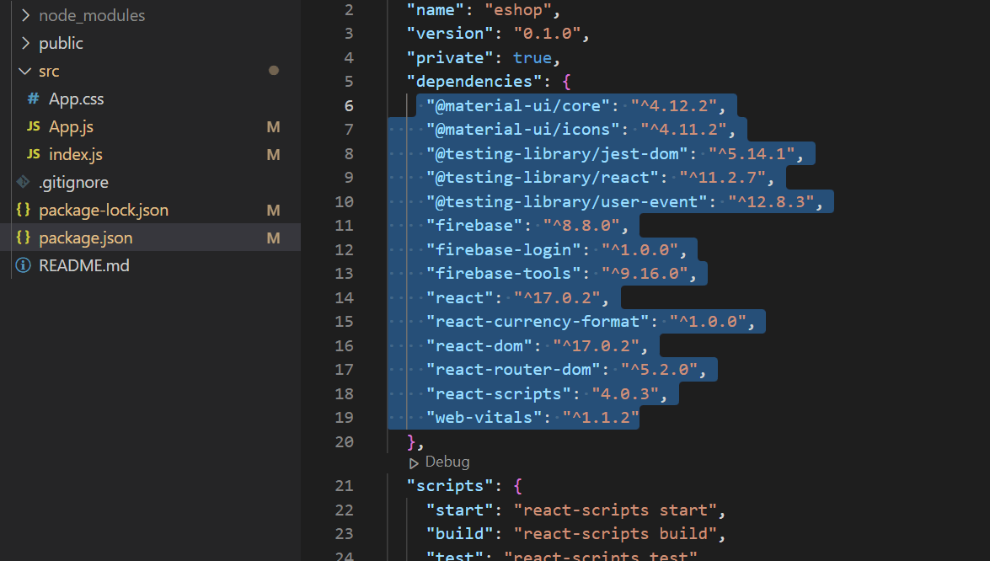This screenshot has width=990, height=561.
Task: Open the .gitignore file
Action: click(74, 183)
